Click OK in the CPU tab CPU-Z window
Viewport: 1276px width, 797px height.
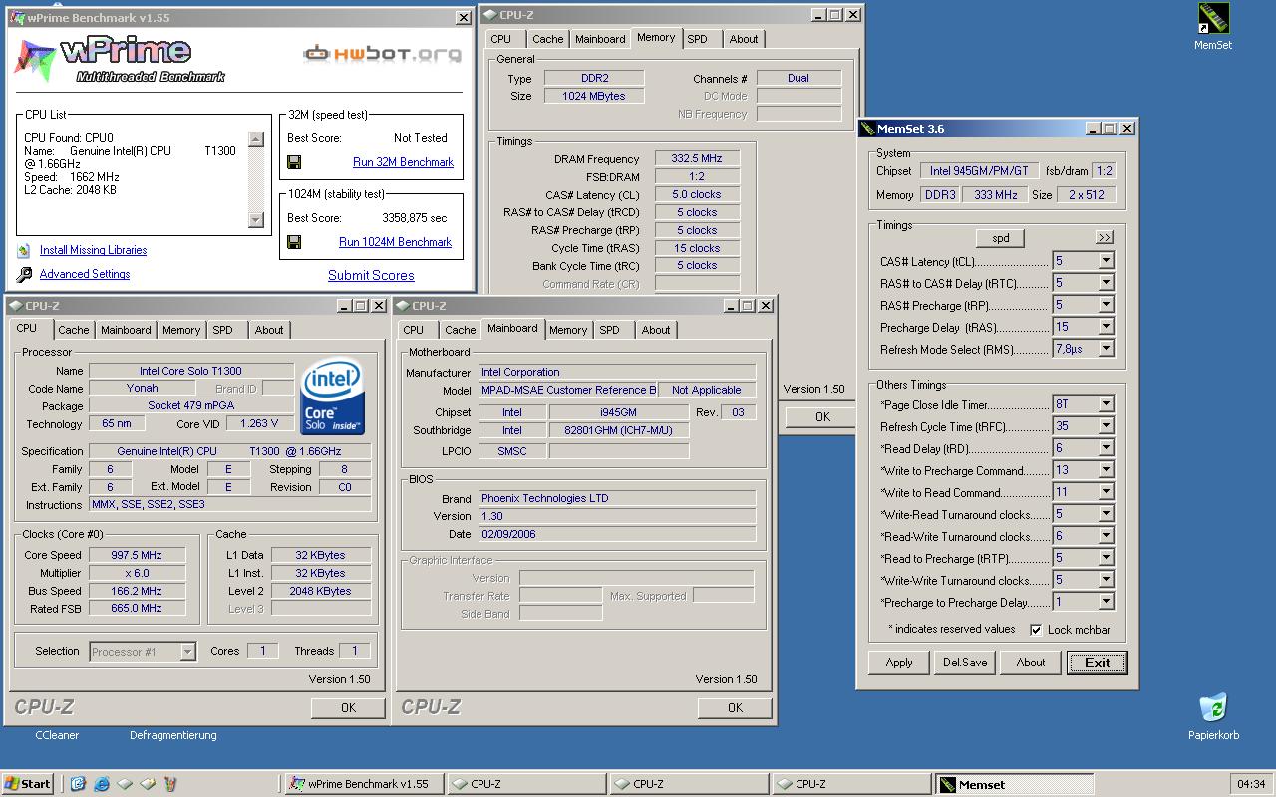point(348,708)
